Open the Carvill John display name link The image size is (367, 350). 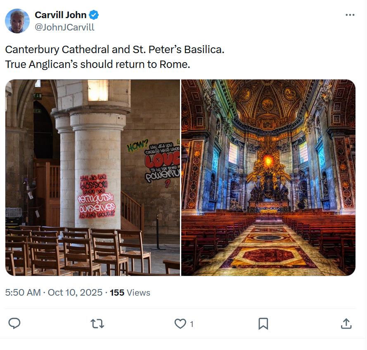(x=61, y=15)
